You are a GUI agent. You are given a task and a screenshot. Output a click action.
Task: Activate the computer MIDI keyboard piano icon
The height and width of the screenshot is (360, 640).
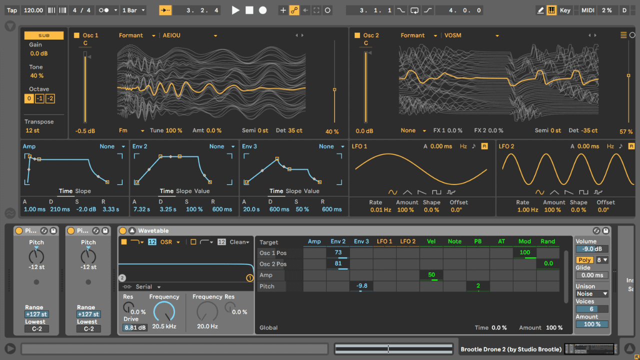[551, 9]
